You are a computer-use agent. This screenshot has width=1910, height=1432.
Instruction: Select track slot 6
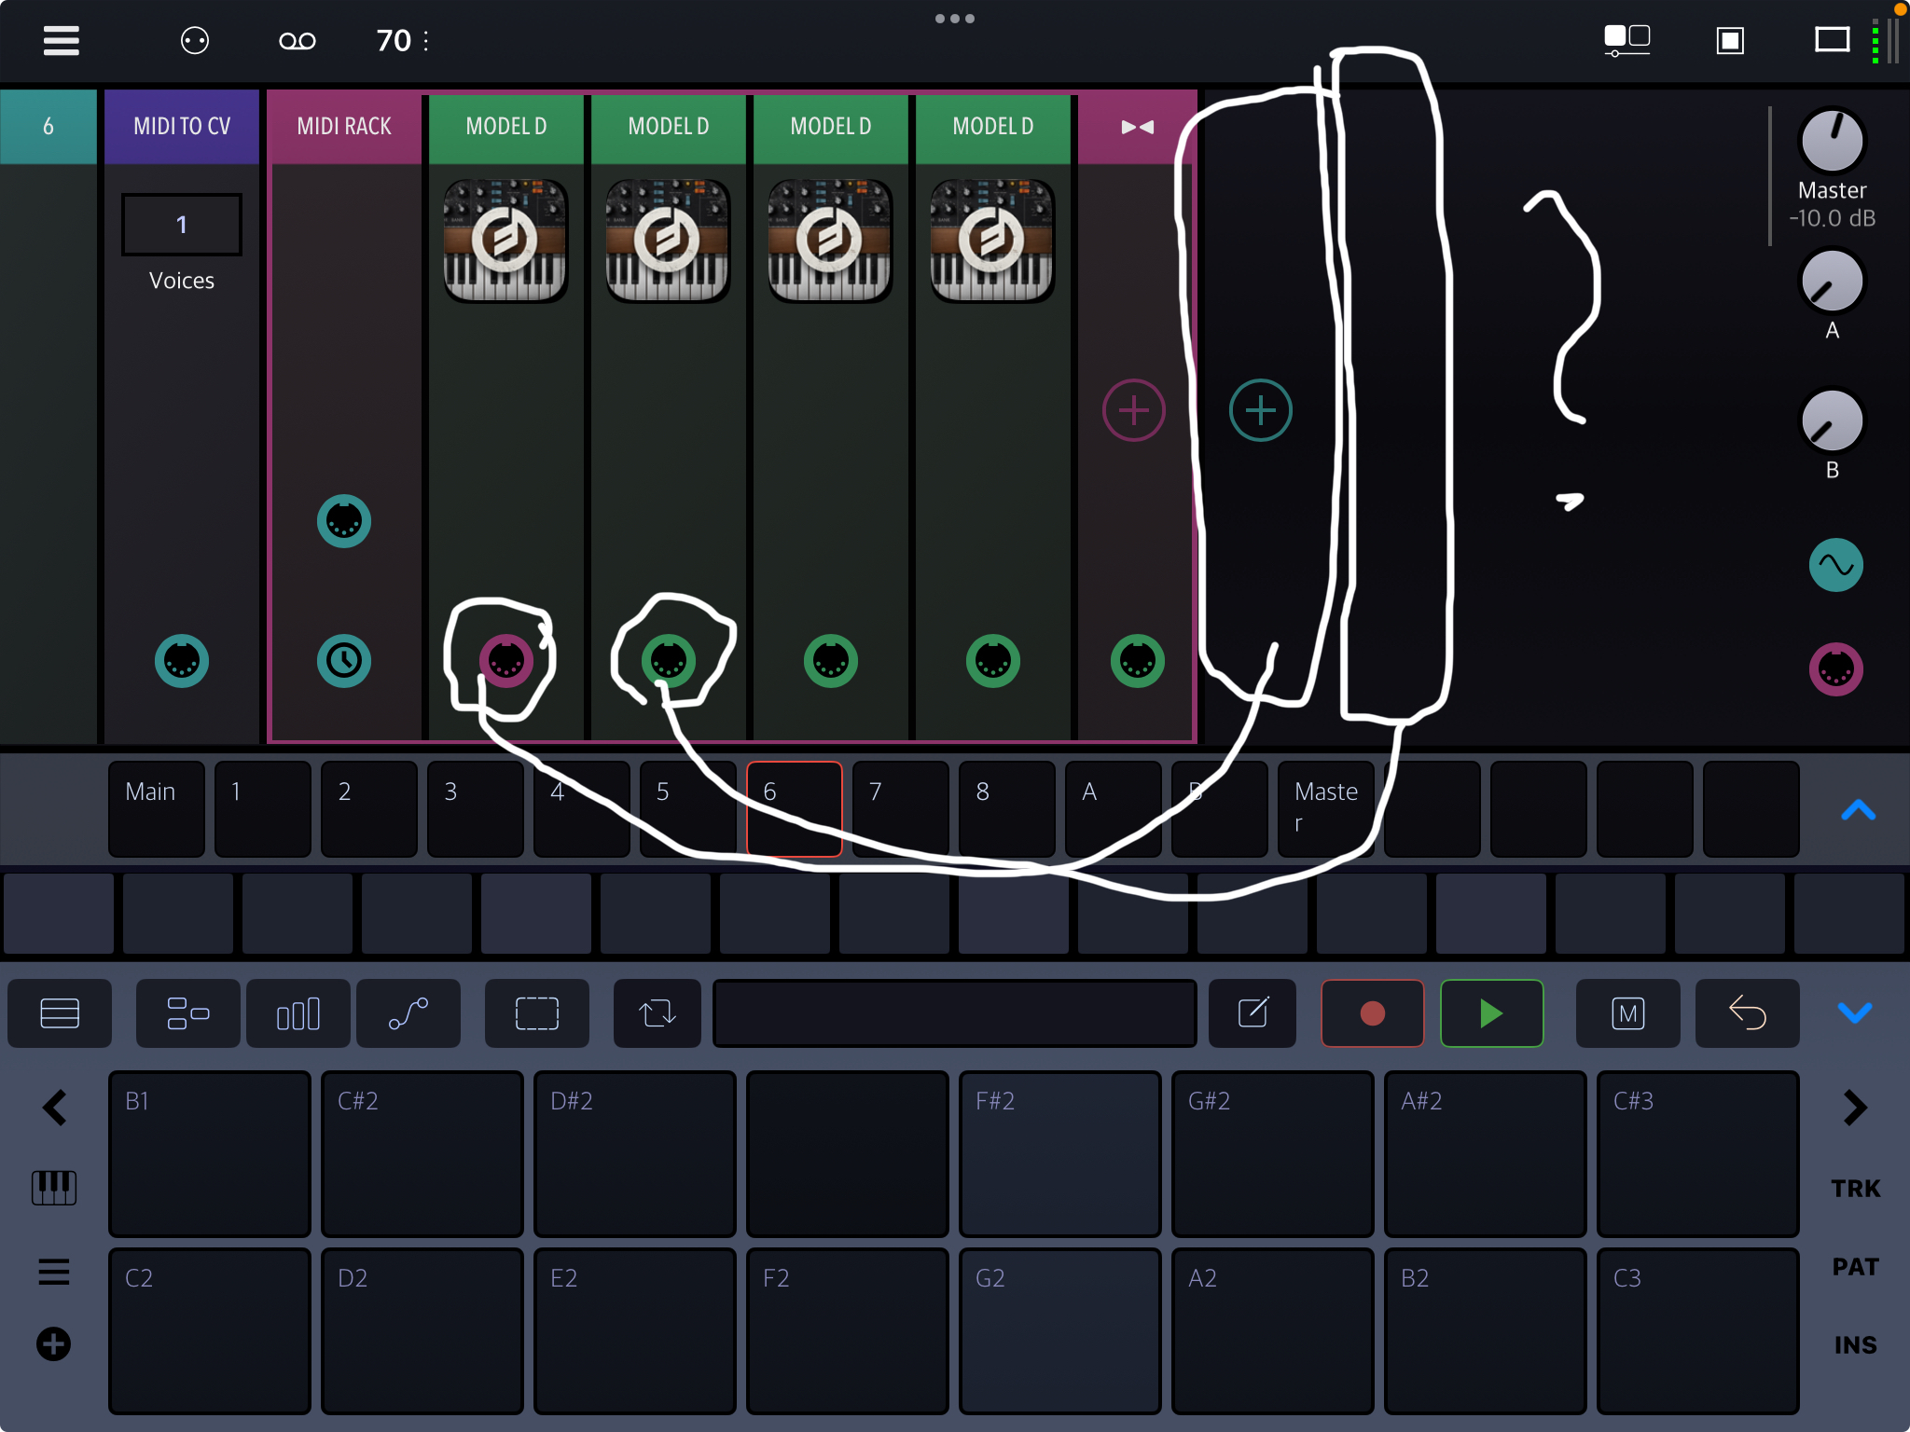pos(795,809)
